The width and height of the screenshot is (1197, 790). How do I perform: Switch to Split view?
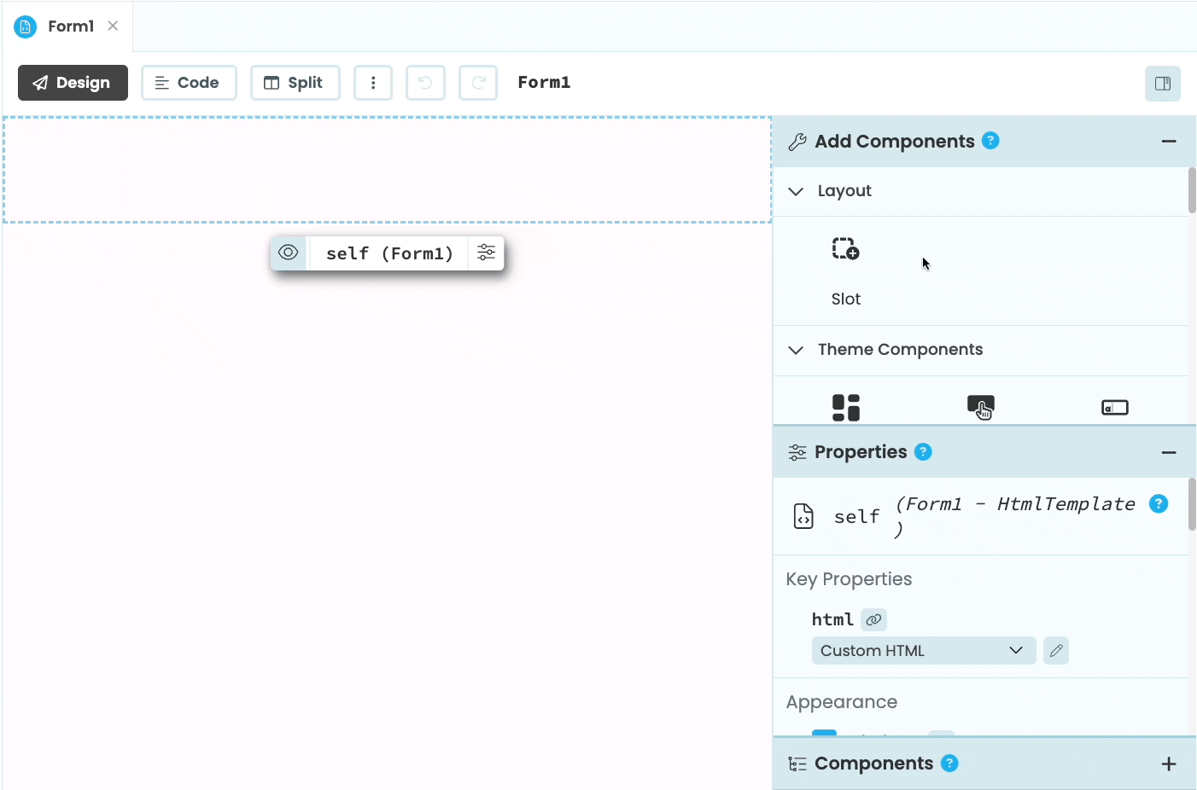[295, 82]
